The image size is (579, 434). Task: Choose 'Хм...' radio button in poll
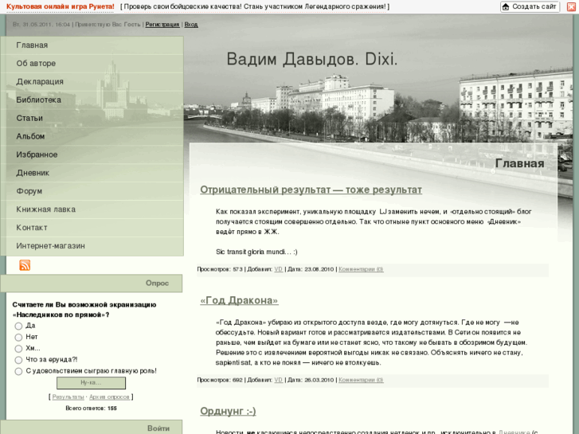(18, 348)
